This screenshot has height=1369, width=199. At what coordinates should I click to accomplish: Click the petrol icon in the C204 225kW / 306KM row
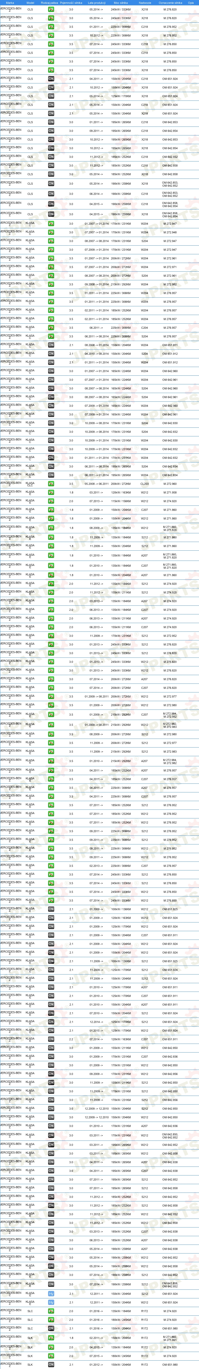(51, 328)
